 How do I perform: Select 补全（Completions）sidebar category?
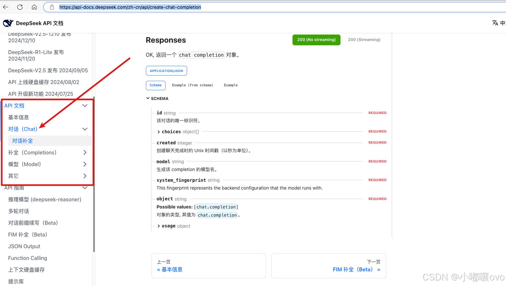coord(32,152)
